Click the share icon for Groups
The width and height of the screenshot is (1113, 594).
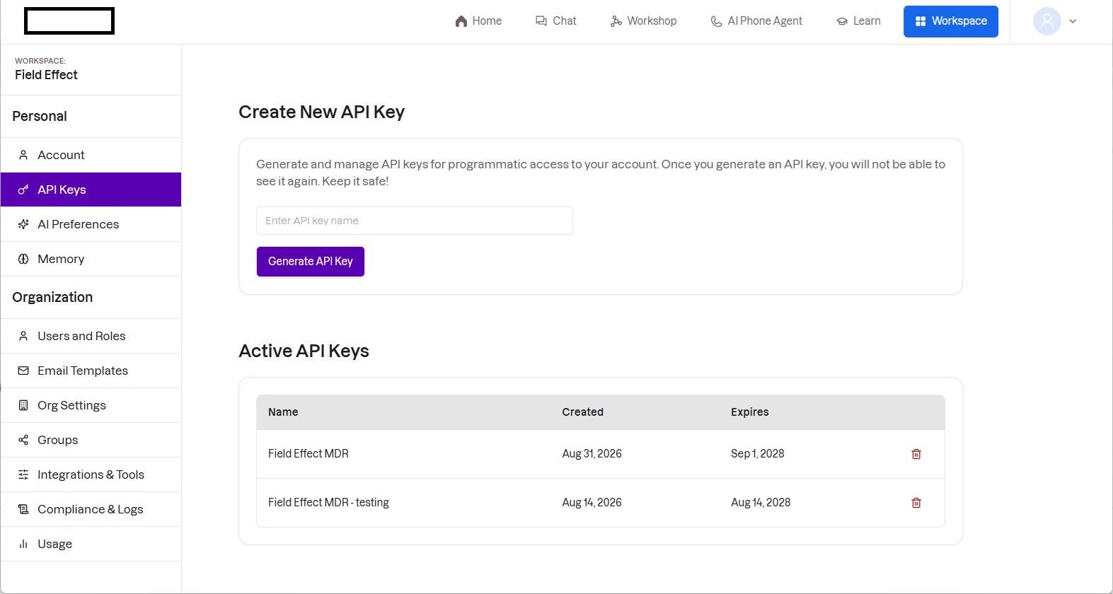click(23, 440)
